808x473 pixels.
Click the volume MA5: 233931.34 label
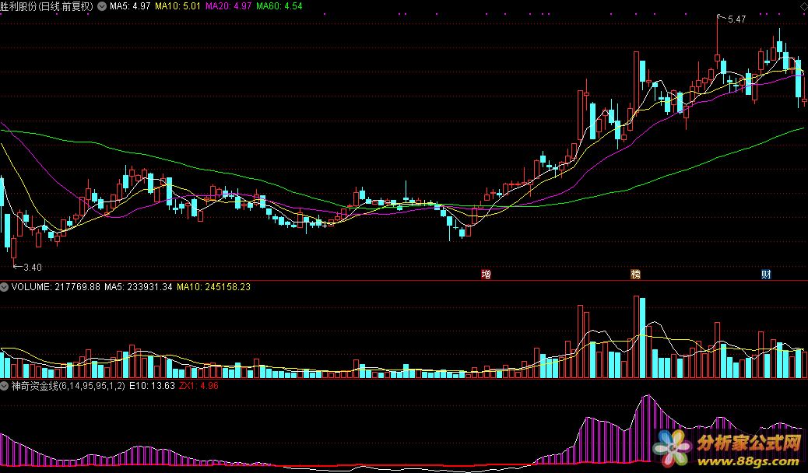(x=138, y=287)
